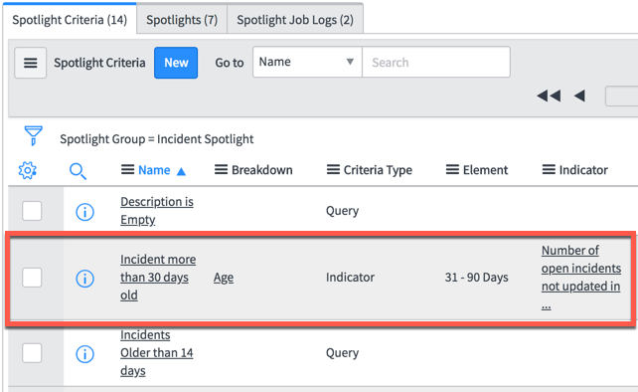Image resolution: width=638 pixels, height=392 pixels.
Task: Sort by Name column header
Action: coord(154,170)
